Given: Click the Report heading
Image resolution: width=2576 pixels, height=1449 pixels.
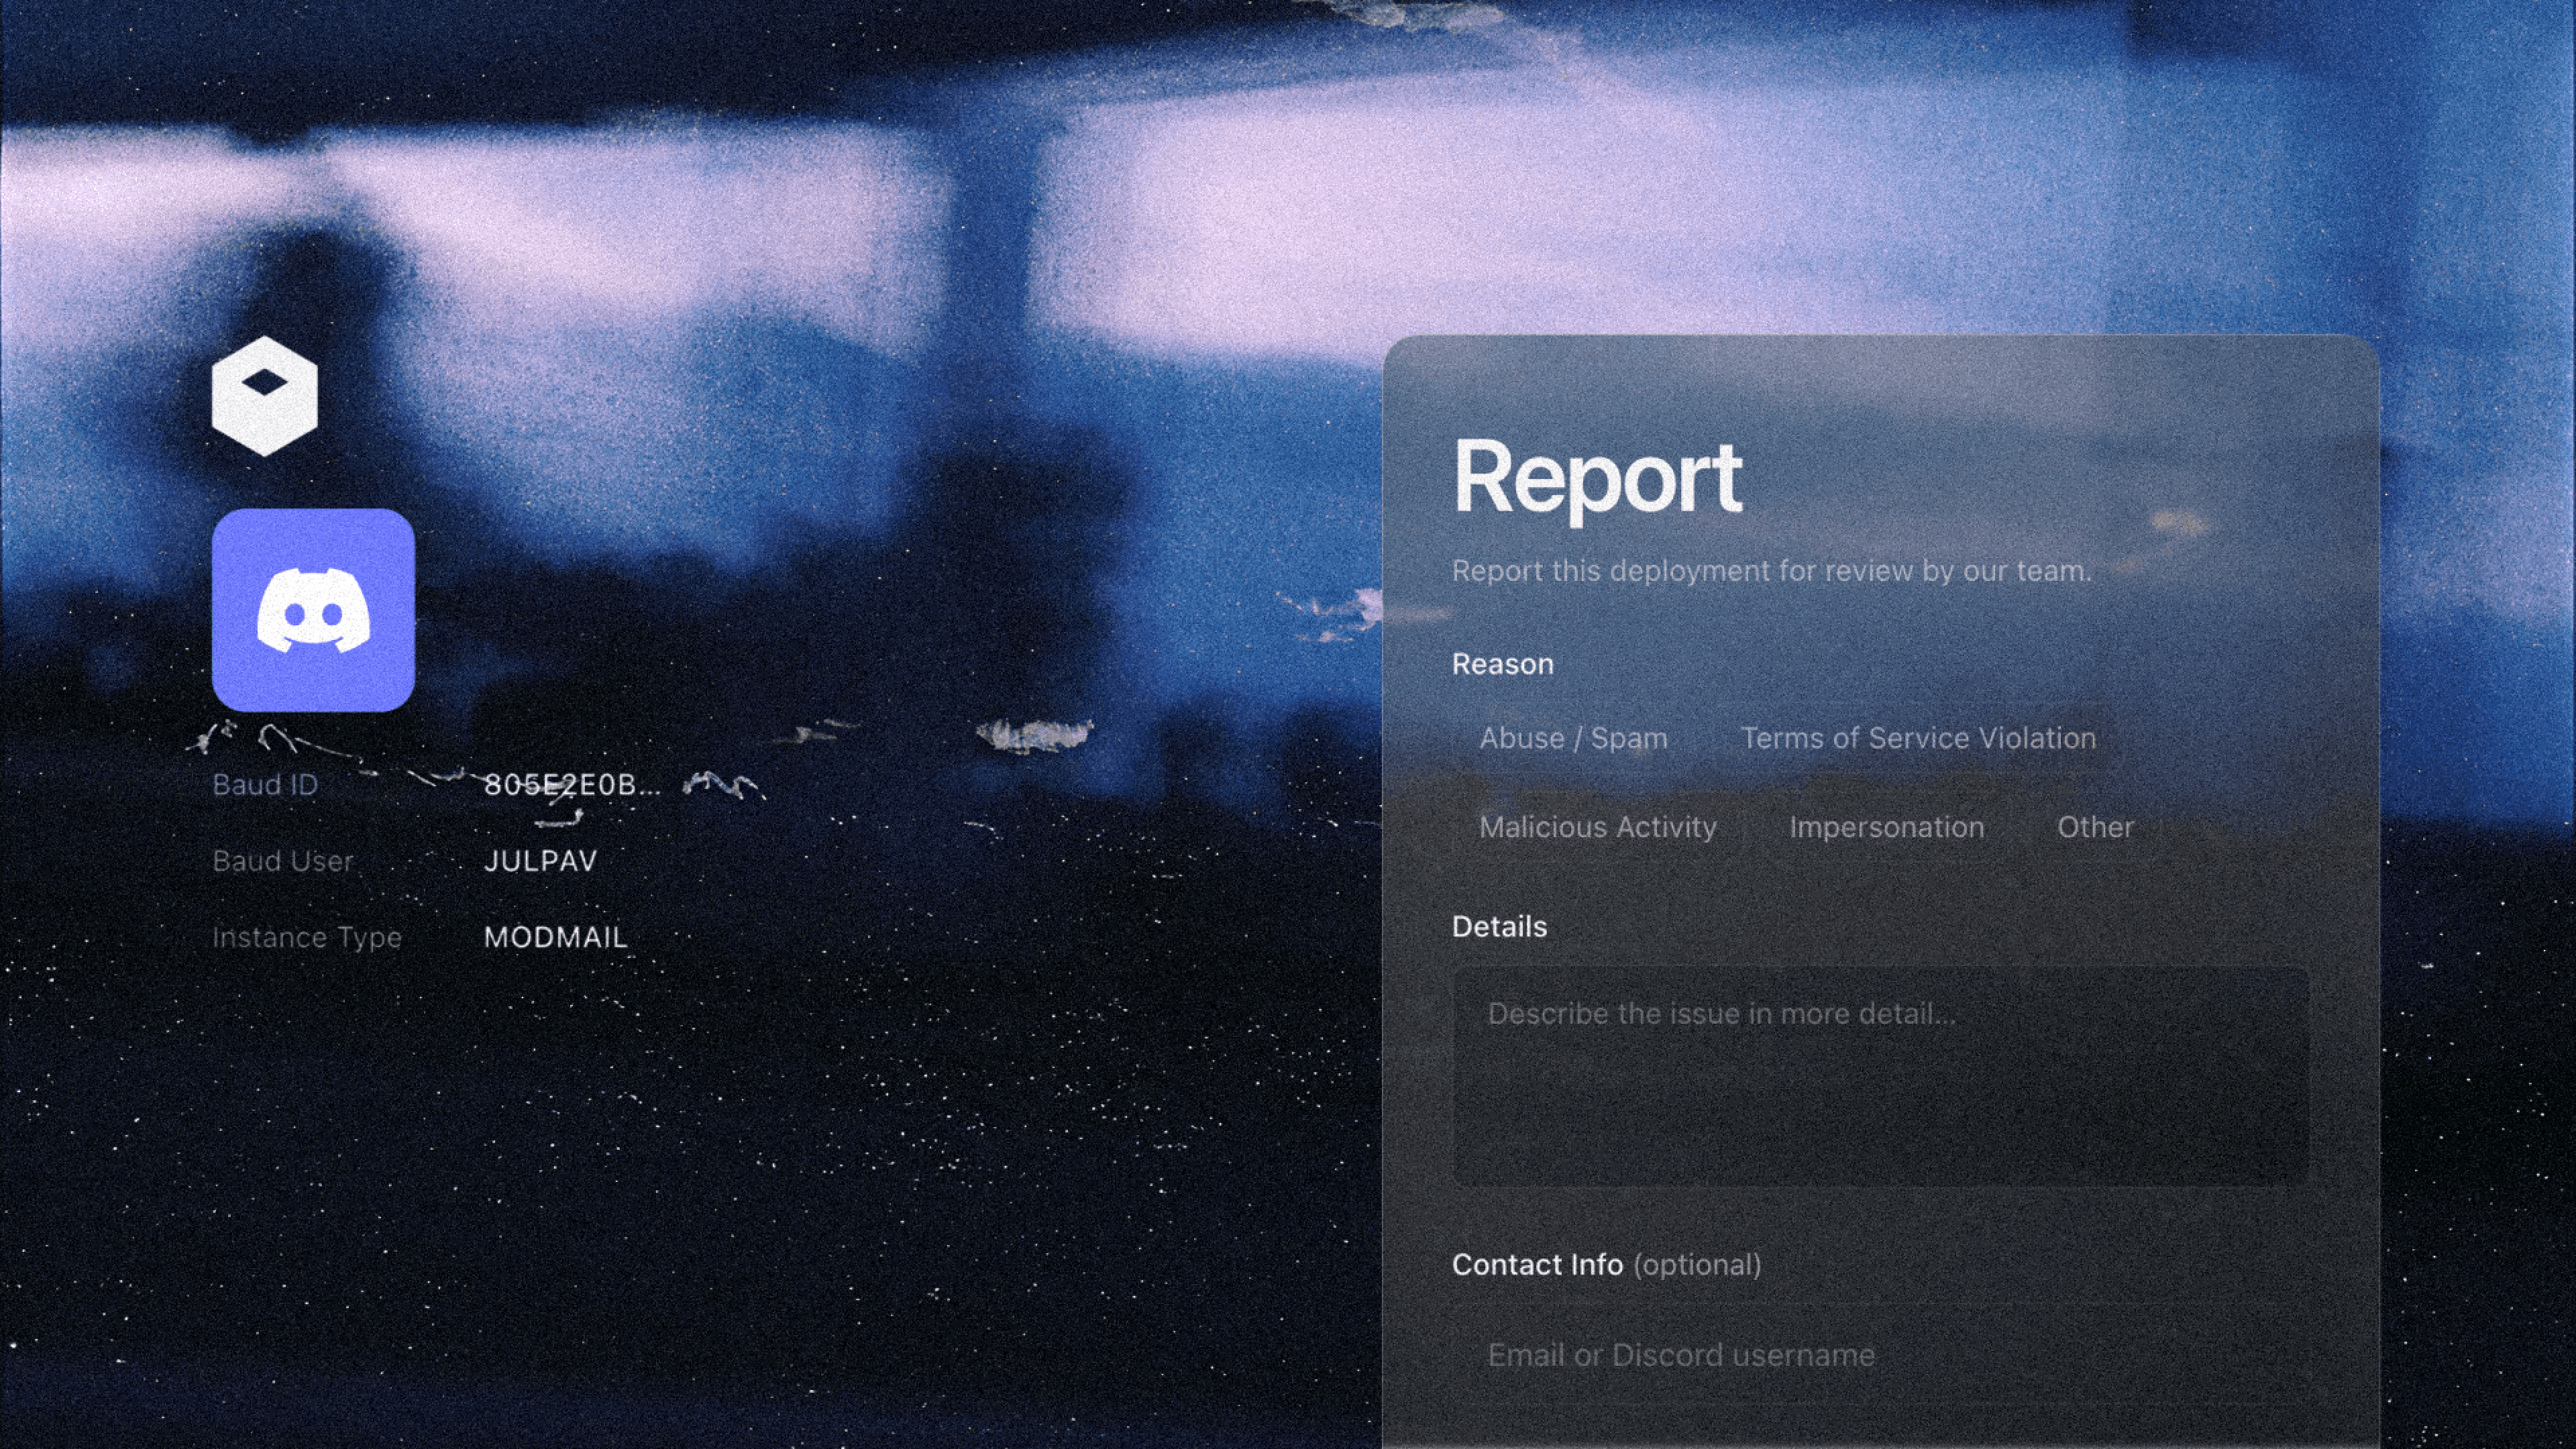Looking at the screenshot, I should 1597,478.
